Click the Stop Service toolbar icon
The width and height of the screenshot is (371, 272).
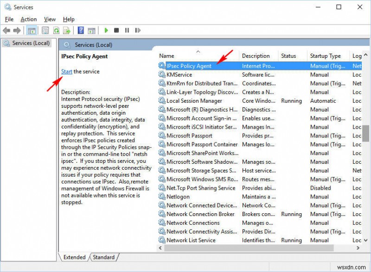(117, 31)
